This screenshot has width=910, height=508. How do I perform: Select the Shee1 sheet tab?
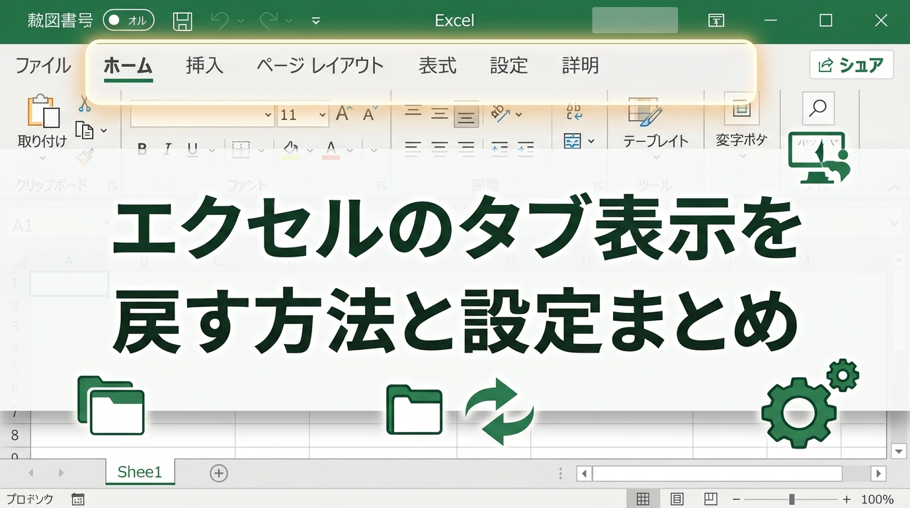pos(140,472)
